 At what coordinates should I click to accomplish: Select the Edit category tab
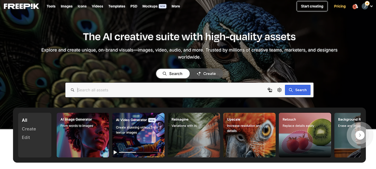pyautogui.click(x=26, y=137)
